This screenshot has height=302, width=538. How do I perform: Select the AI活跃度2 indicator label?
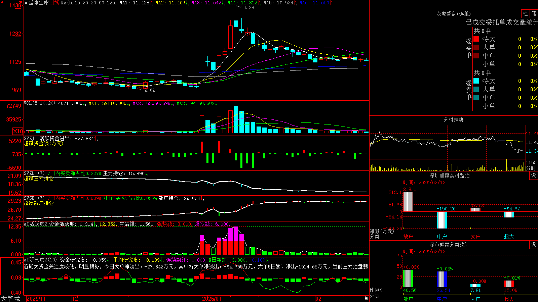point(35,224)
